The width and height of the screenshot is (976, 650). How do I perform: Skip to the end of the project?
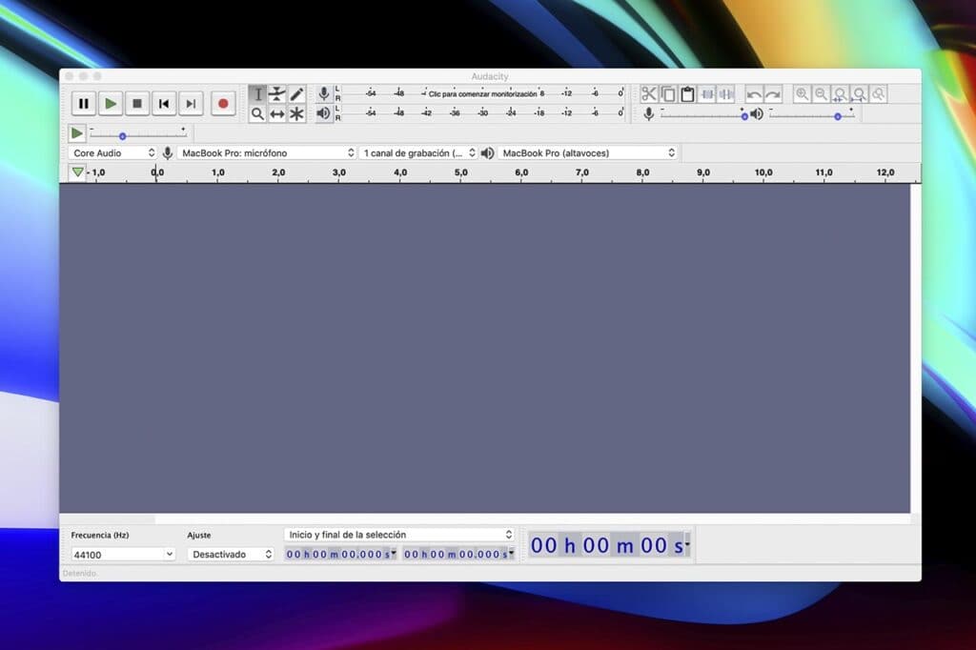pos(191,103)
